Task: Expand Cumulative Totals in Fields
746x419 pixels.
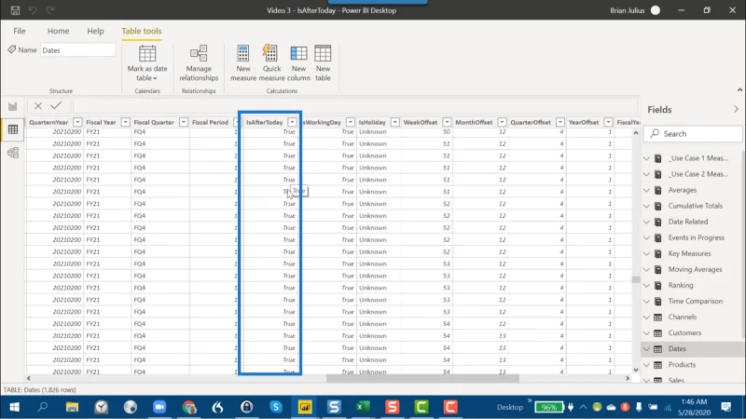Action: [x=646, y=206]
